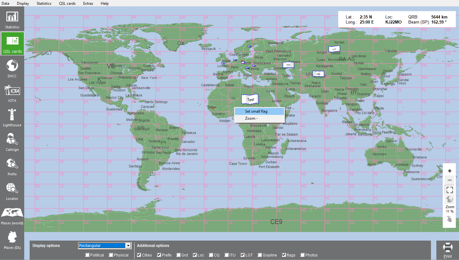Viewport: 459px width, 260px height.
Task: Open the IOTA island view
Action: [12, 93]
